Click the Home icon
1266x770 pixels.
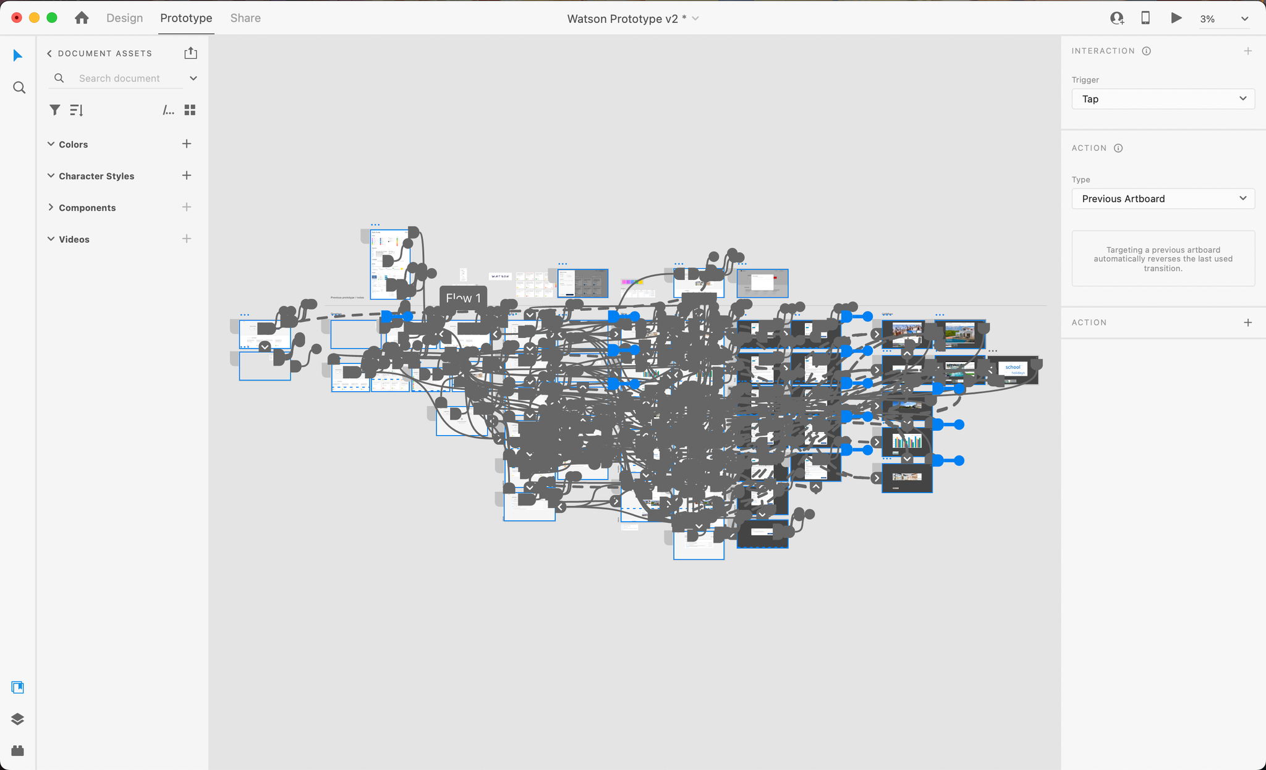tap(82, 18)
